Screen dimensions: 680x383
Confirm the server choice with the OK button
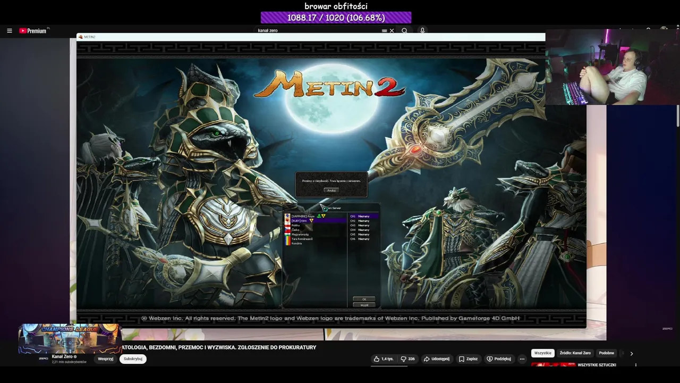pyautogui.click(x=364, y=299)
